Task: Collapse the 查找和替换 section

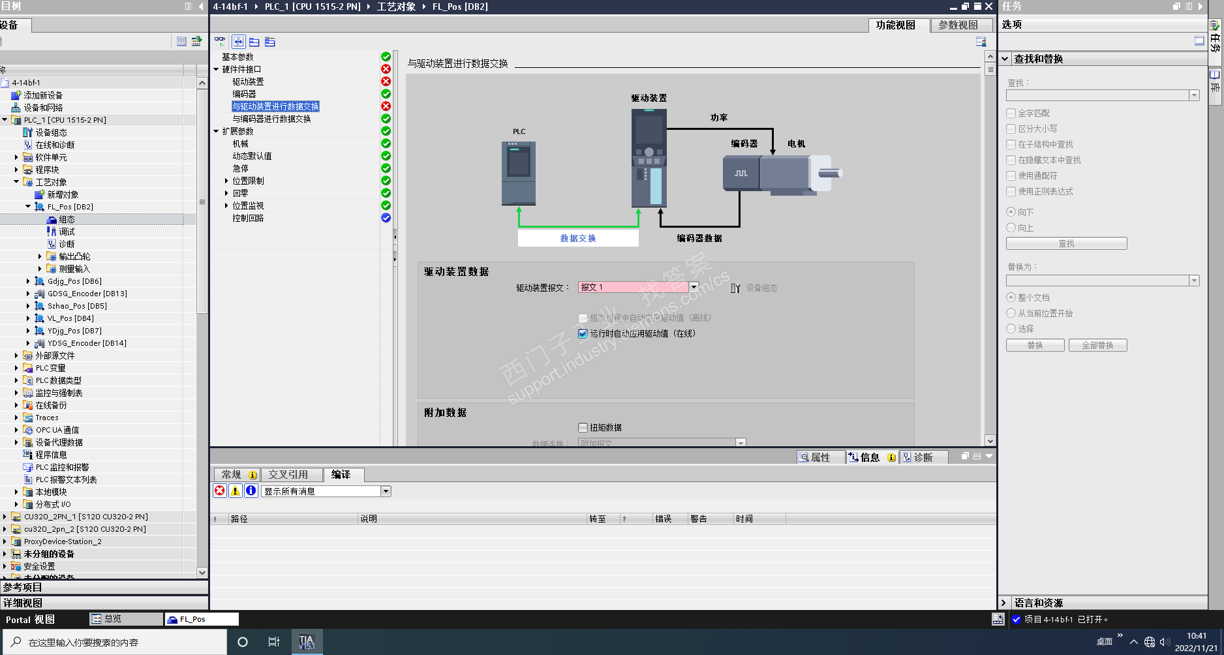Action: 1005,59
